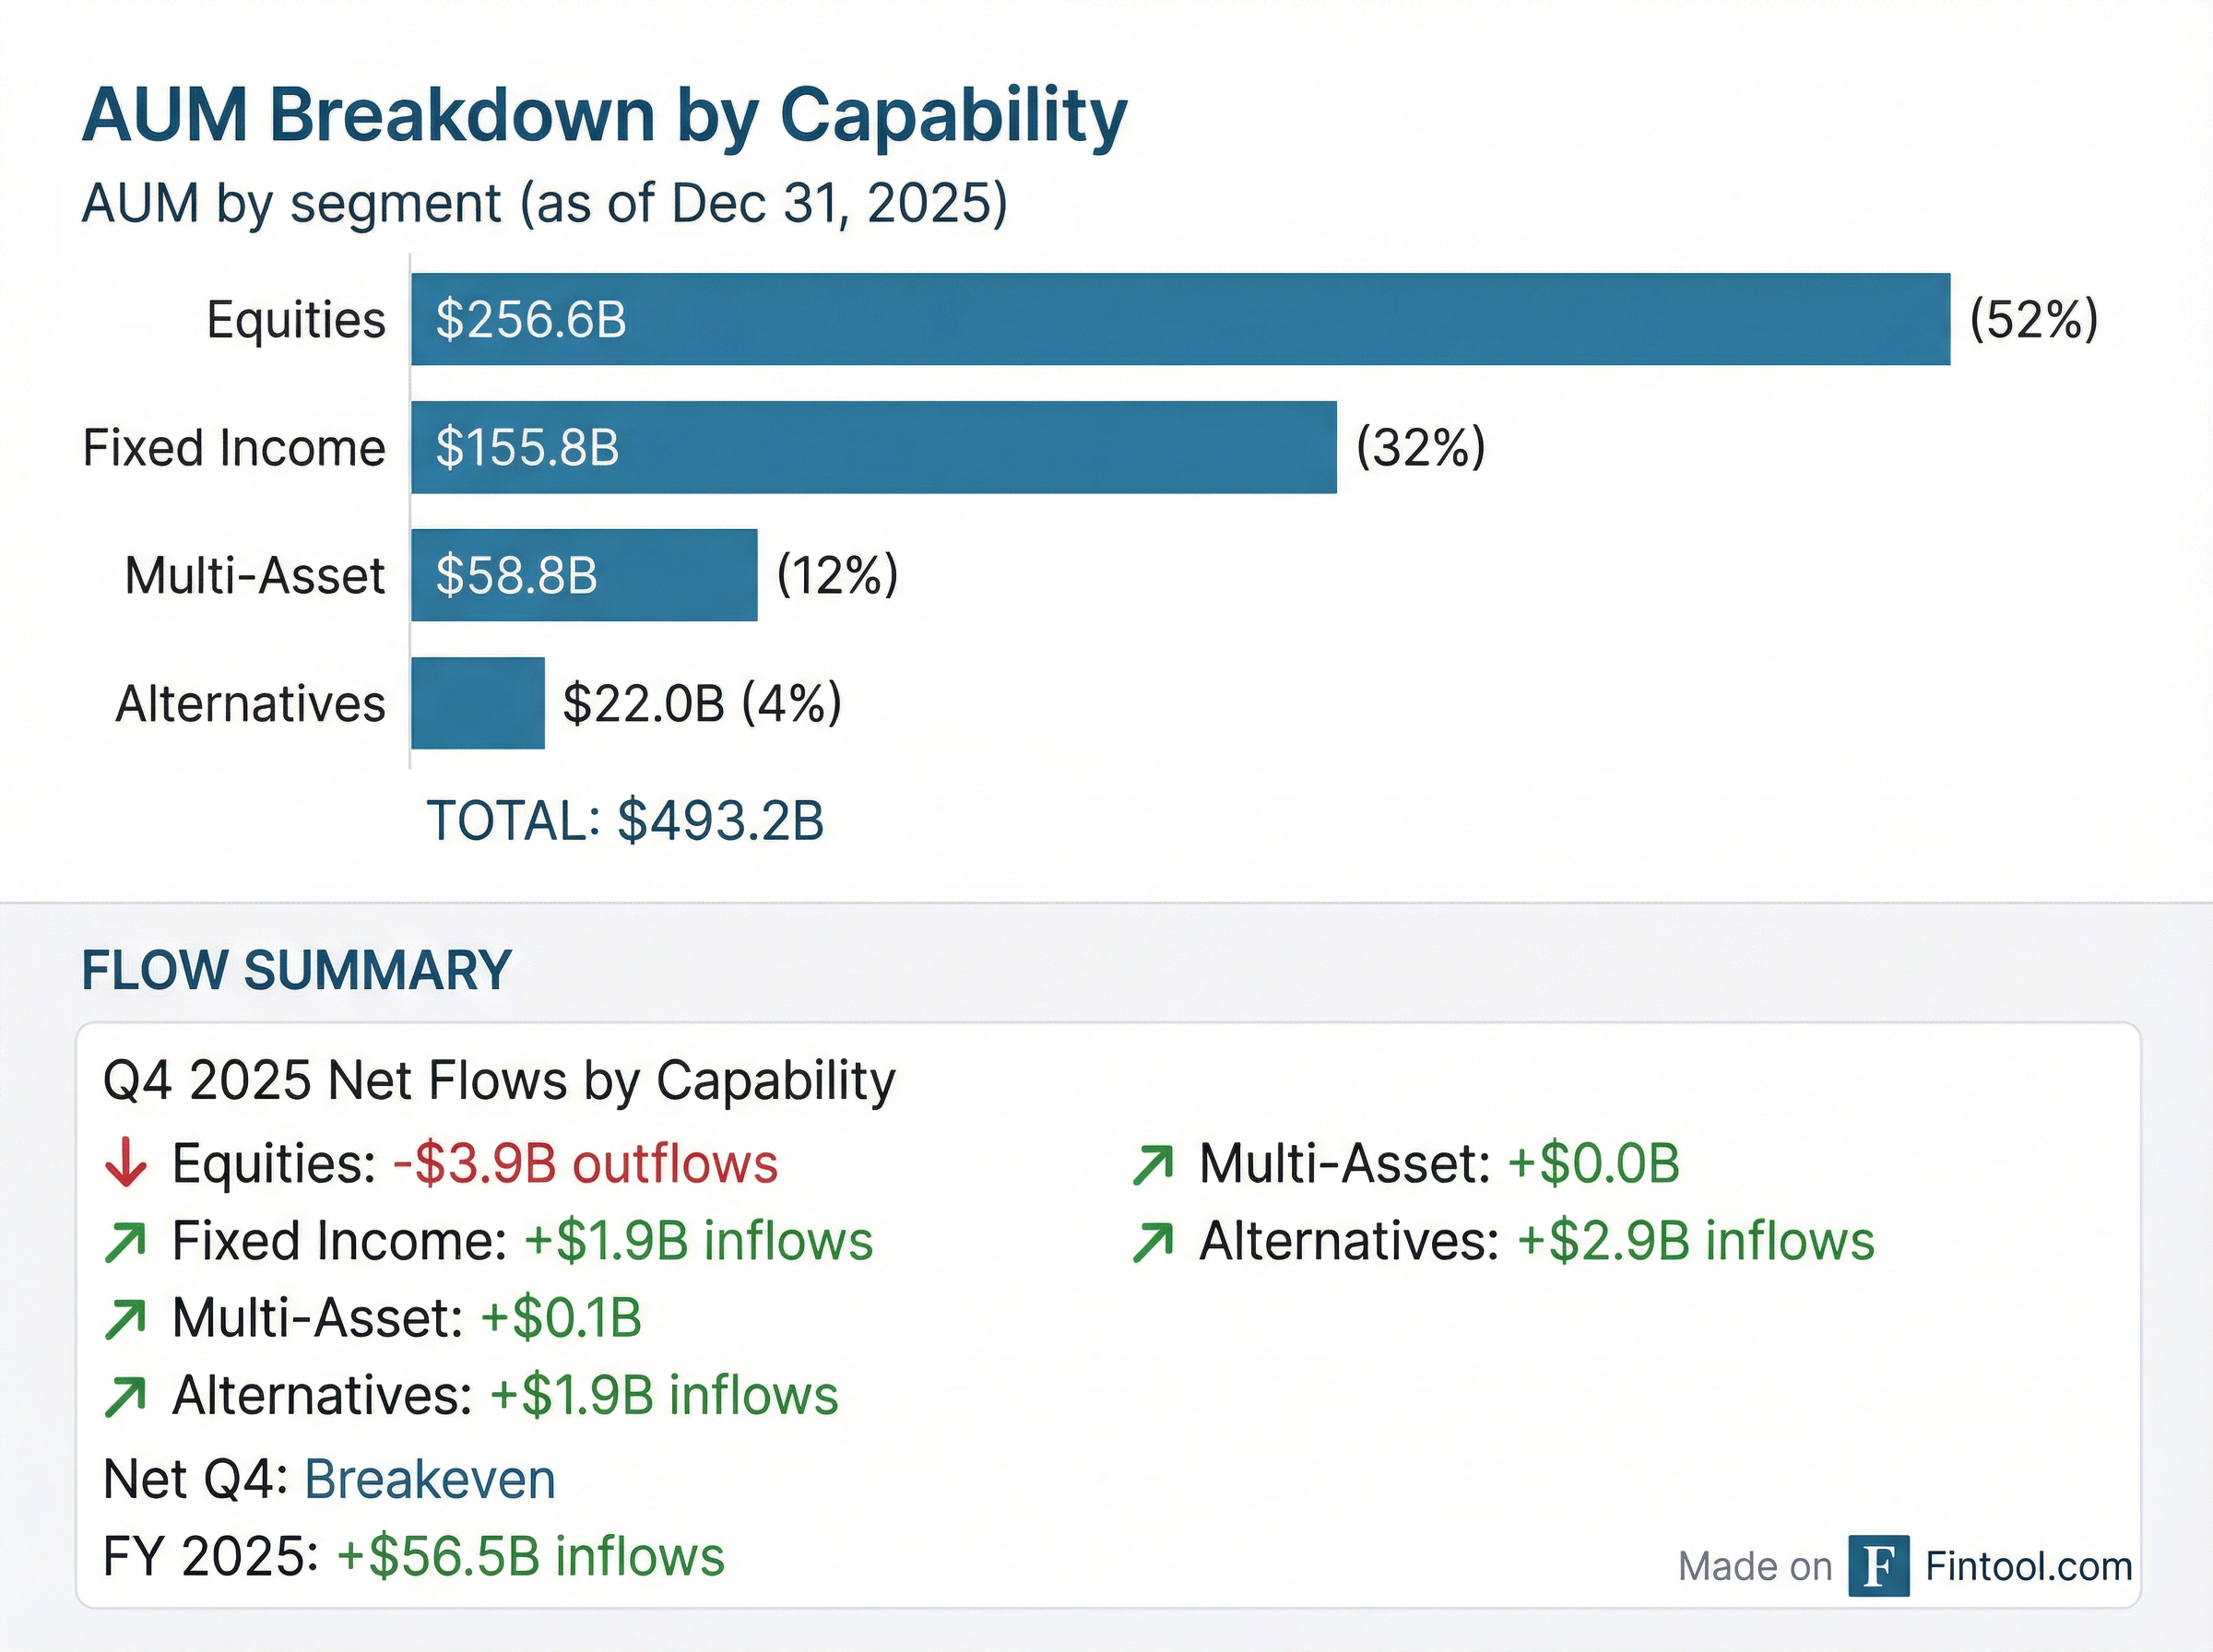
Task: Click the Equities $256.6B bar
Action: pos(1180,319)
